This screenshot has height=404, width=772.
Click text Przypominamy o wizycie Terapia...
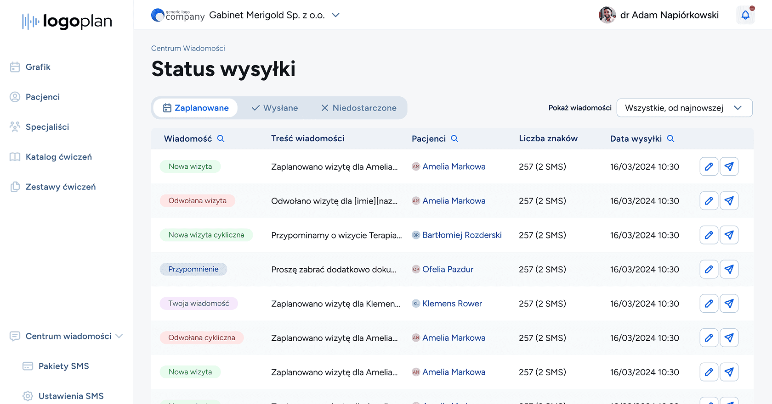pos(336,235)
